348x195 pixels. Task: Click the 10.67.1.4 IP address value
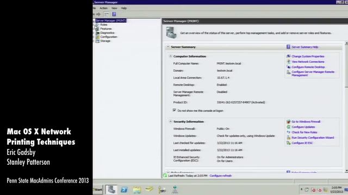click(223, 77)
